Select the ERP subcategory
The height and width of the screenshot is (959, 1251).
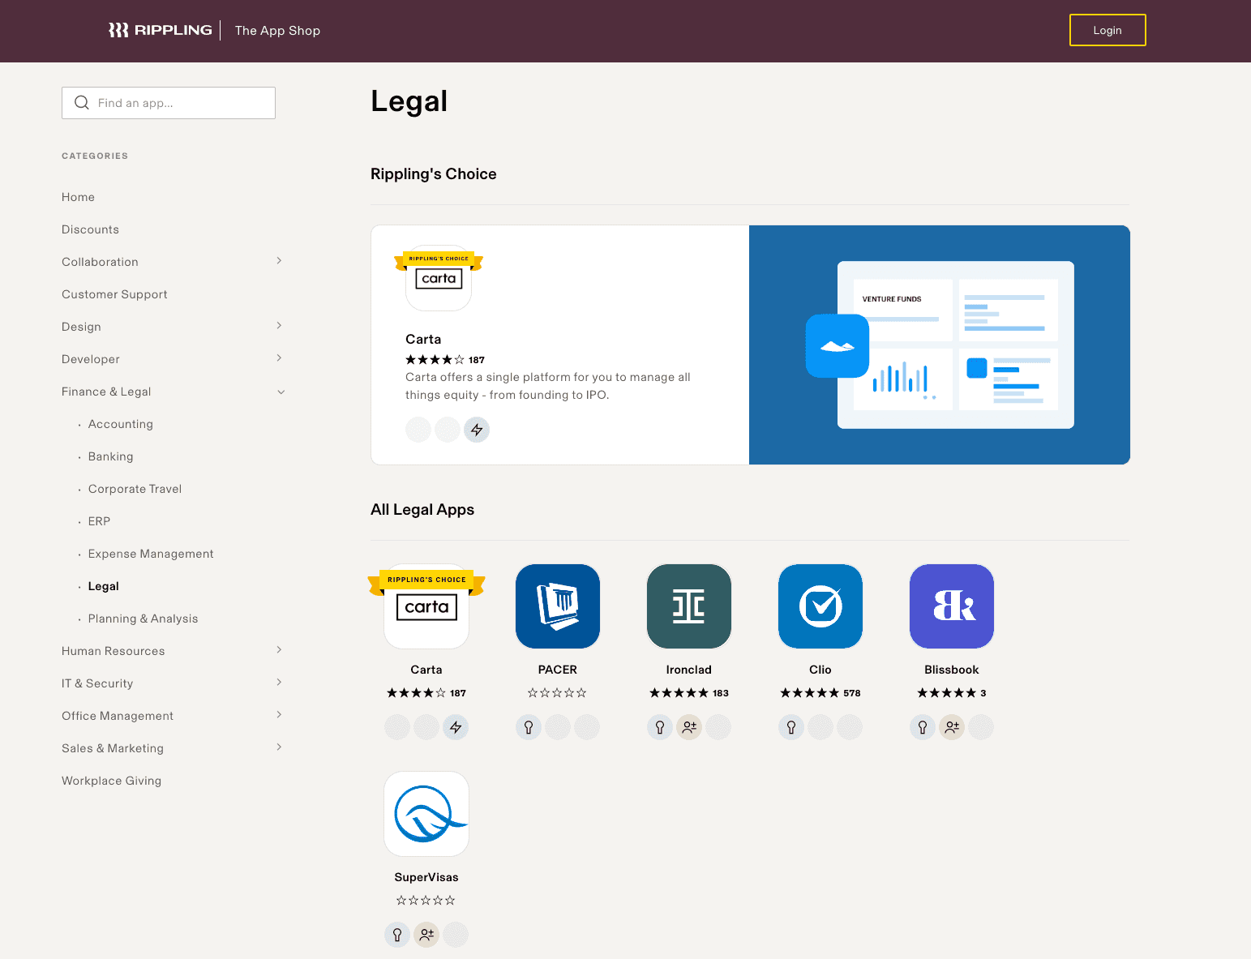point(99,521)
